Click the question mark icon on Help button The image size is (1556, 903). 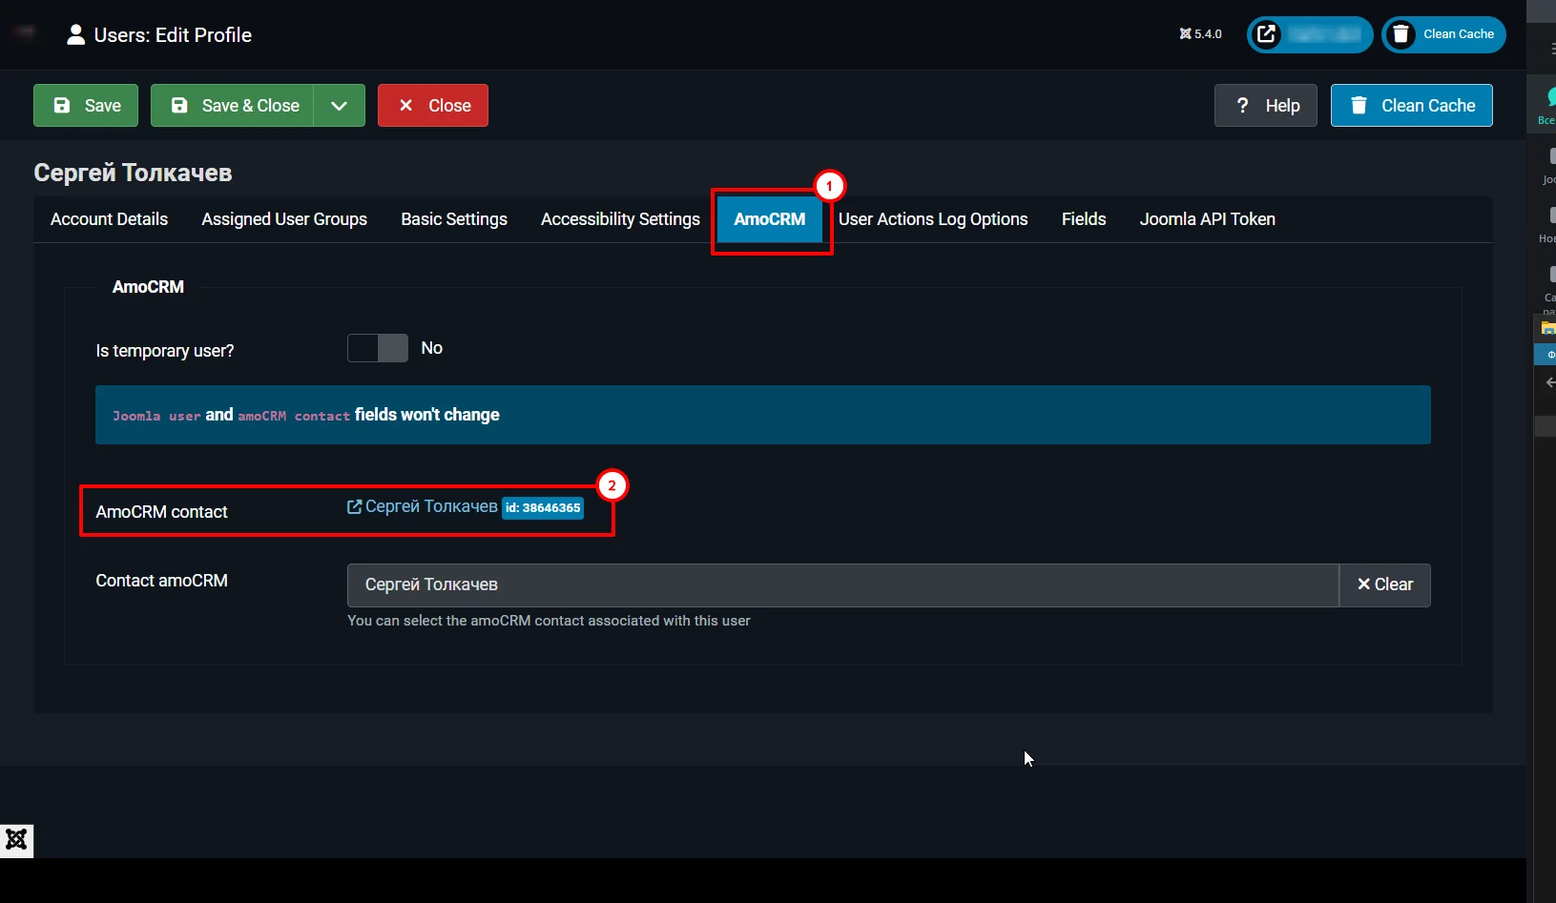tap(1243, 105)
